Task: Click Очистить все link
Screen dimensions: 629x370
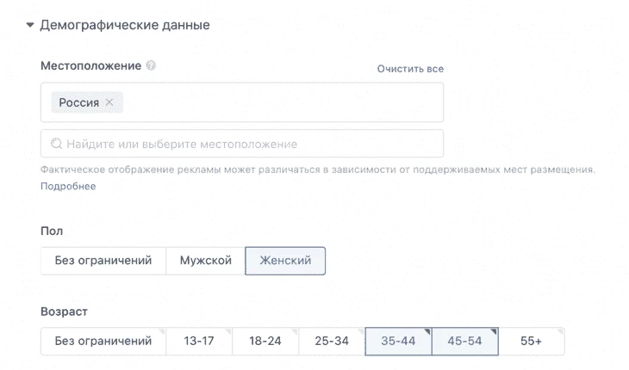Action: pyautogui.click(x=410, y=69)
